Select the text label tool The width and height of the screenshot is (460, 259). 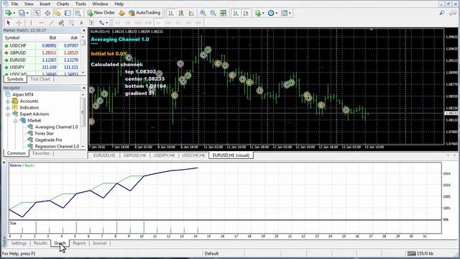click(91, 22)
